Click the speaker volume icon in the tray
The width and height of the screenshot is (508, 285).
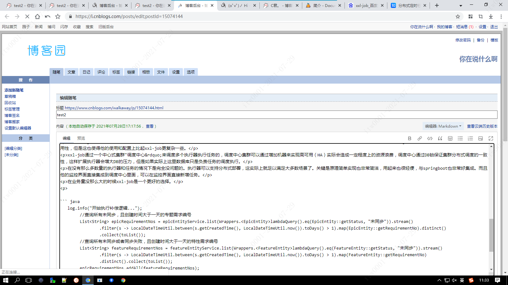tap(454, 280)
